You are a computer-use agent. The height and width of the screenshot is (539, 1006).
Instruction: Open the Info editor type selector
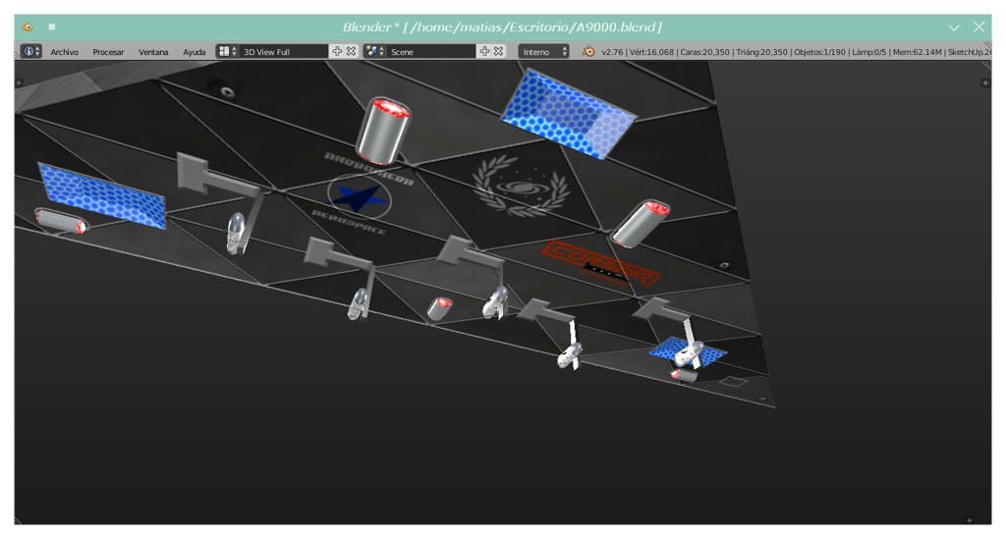click(30, 51)
